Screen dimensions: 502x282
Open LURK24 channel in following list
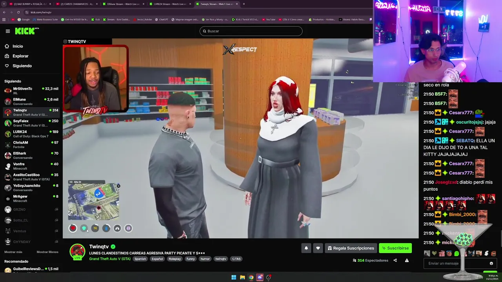tap(31, 134)
